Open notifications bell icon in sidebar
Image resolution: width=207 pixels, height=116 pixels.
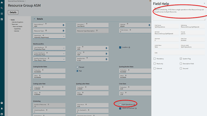(x=2, y=109)
